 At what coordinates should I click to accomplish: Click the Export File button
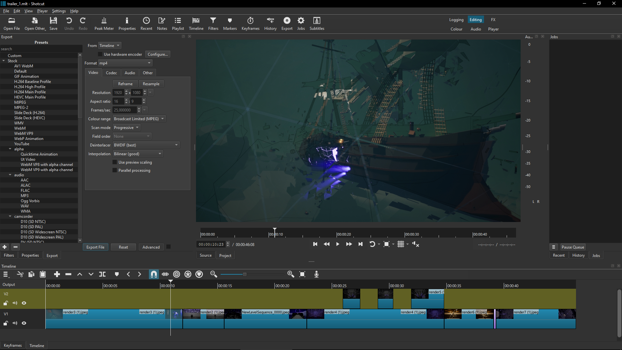95,247
